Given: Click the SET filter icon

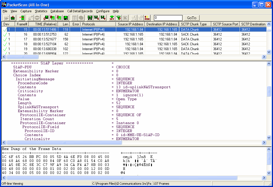Looking at the screenshot, I should (112, 18).
